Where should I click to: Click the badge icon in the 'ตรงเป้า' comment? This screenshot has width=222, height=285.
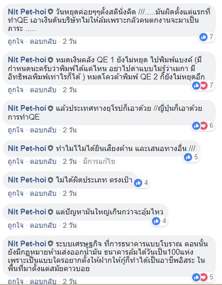pyautogui.click(x=50, y=180)
